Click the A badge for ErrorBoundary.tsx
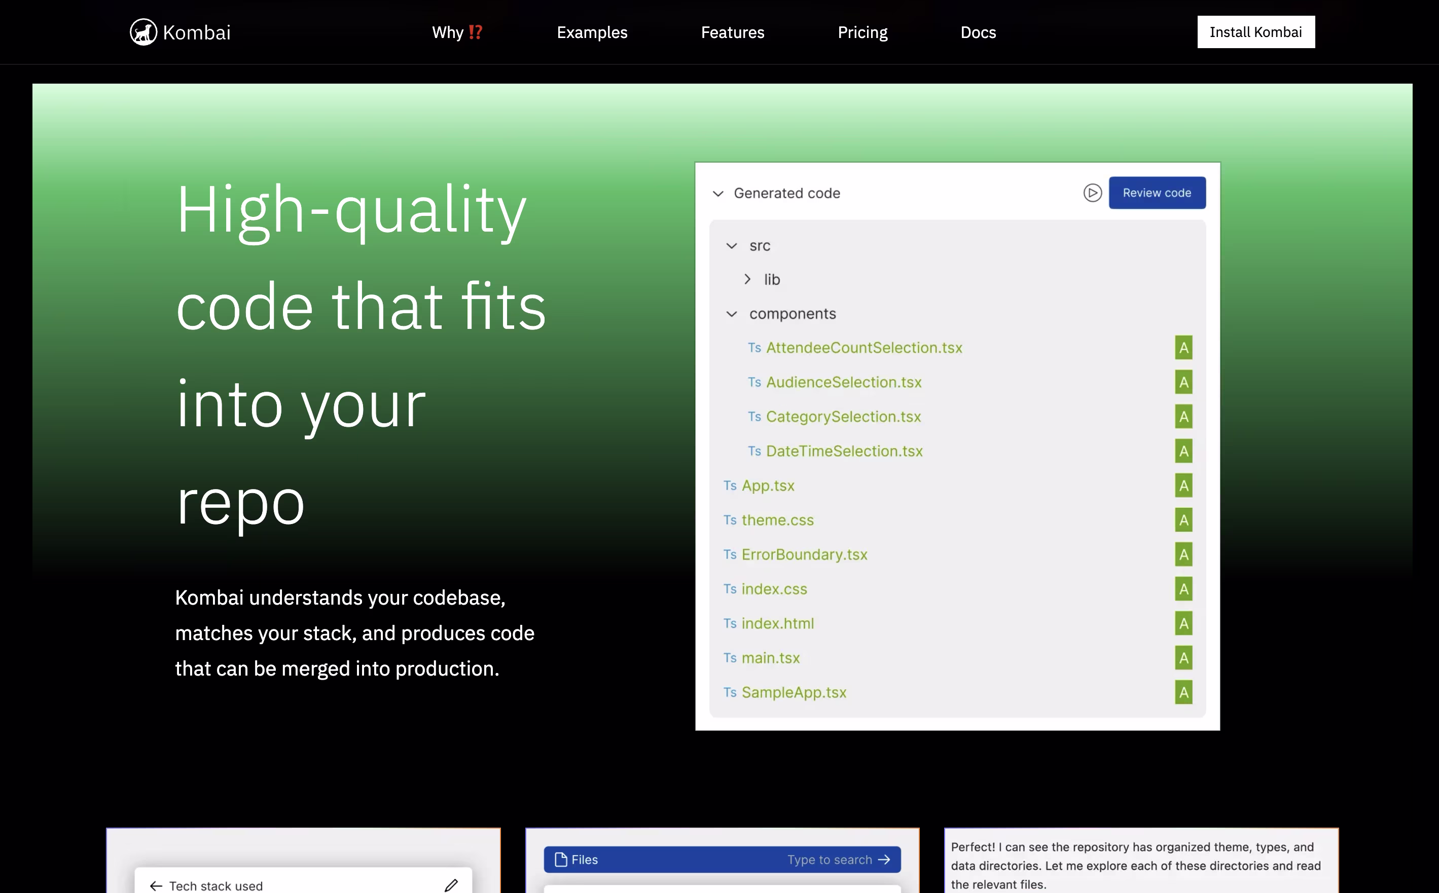Screen dimensions: 1439x893 (1183, 554)
